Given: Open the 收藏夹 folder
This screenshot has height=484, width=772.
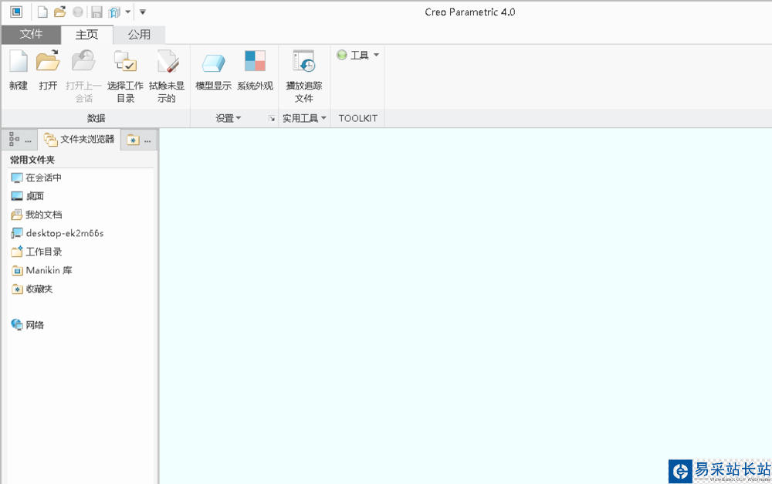Looking at the screenshot, I should (32, 289).
